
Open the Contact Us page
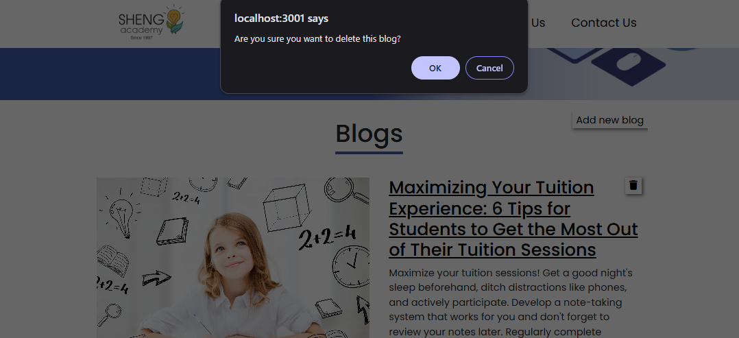click(603, 23)
